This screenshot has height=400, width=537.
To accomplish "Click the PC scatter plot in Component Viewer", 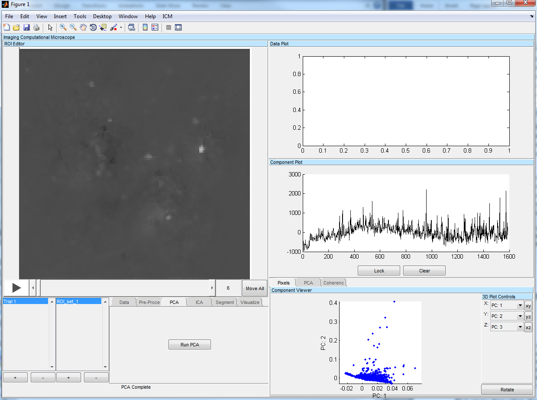I will tap(381, 342).
